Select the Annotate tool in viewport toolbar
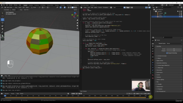Screen dimensions: 183x103 (x=3, y=32)
